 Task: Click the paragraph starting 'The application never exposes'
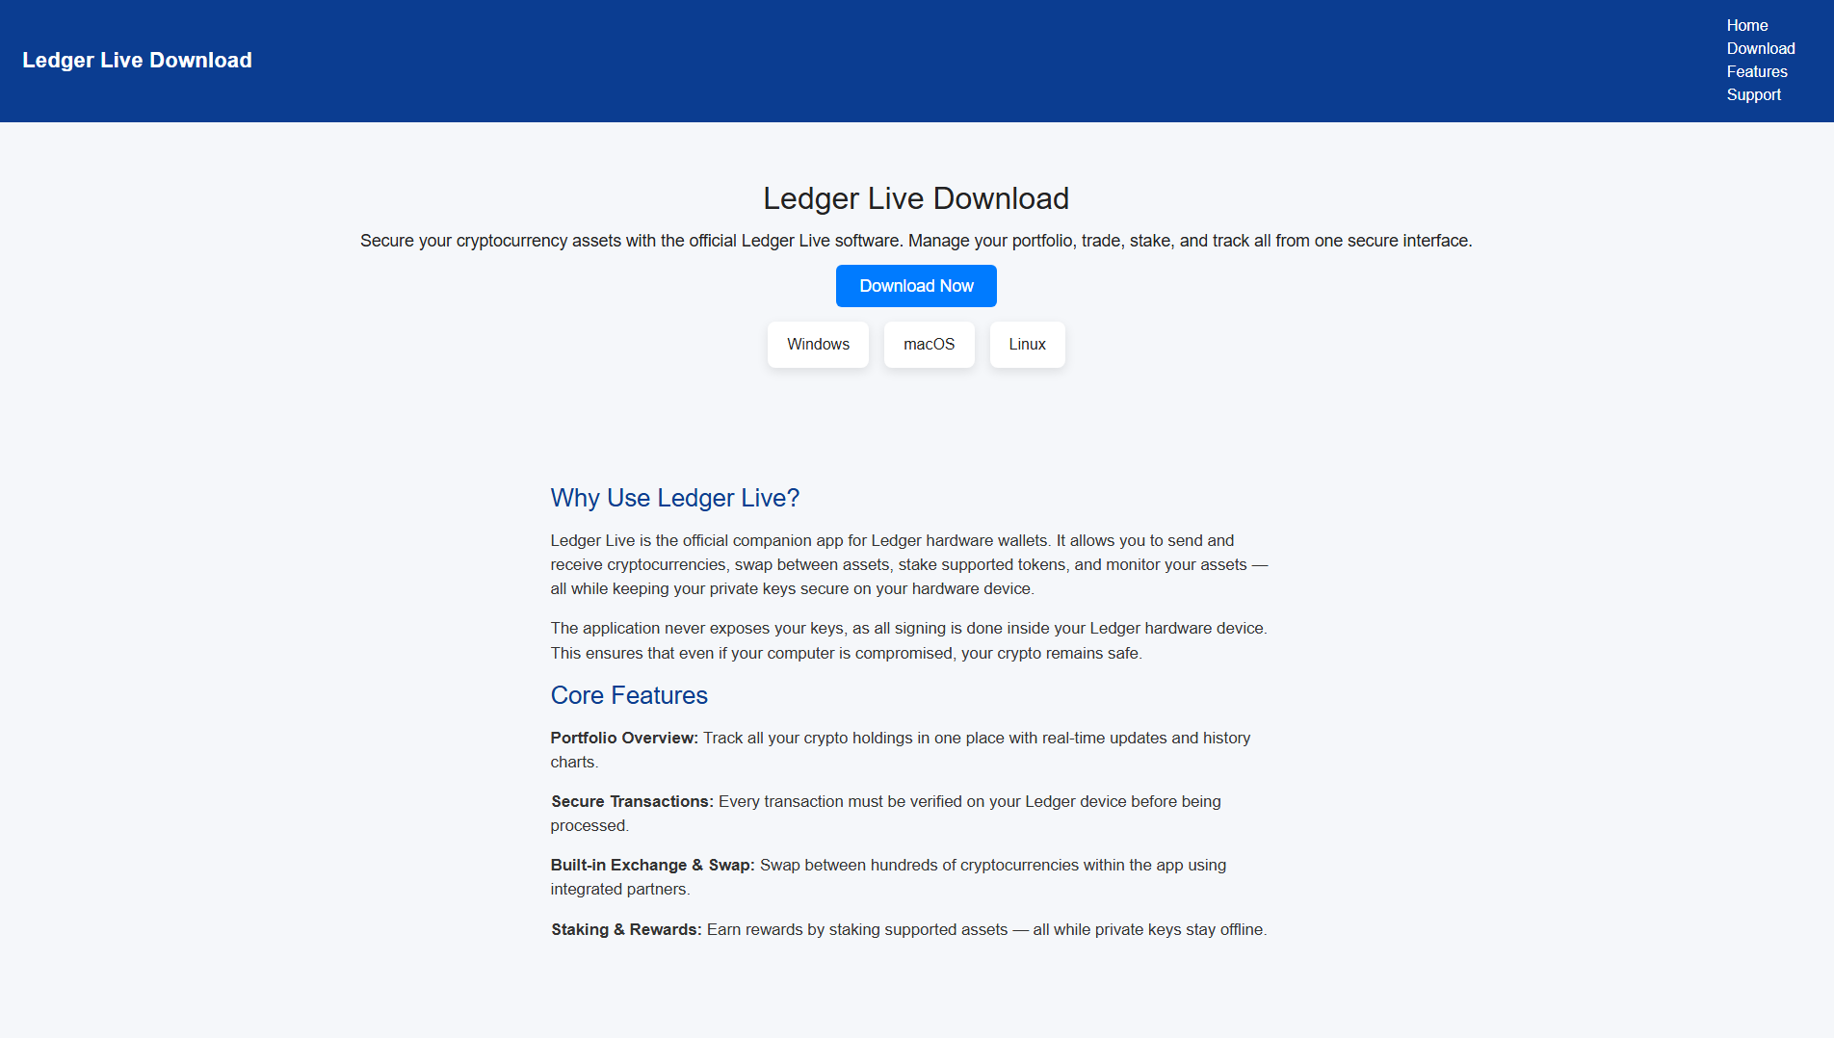pyautogui.click(x=908, y=640)
